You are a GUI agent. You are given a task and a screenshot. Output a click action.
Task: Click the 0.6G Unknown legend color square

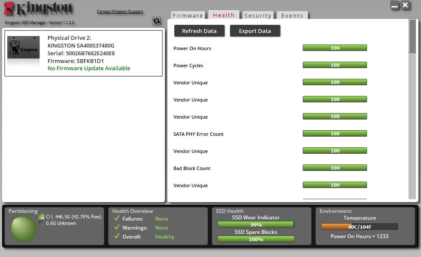[42, 223]
